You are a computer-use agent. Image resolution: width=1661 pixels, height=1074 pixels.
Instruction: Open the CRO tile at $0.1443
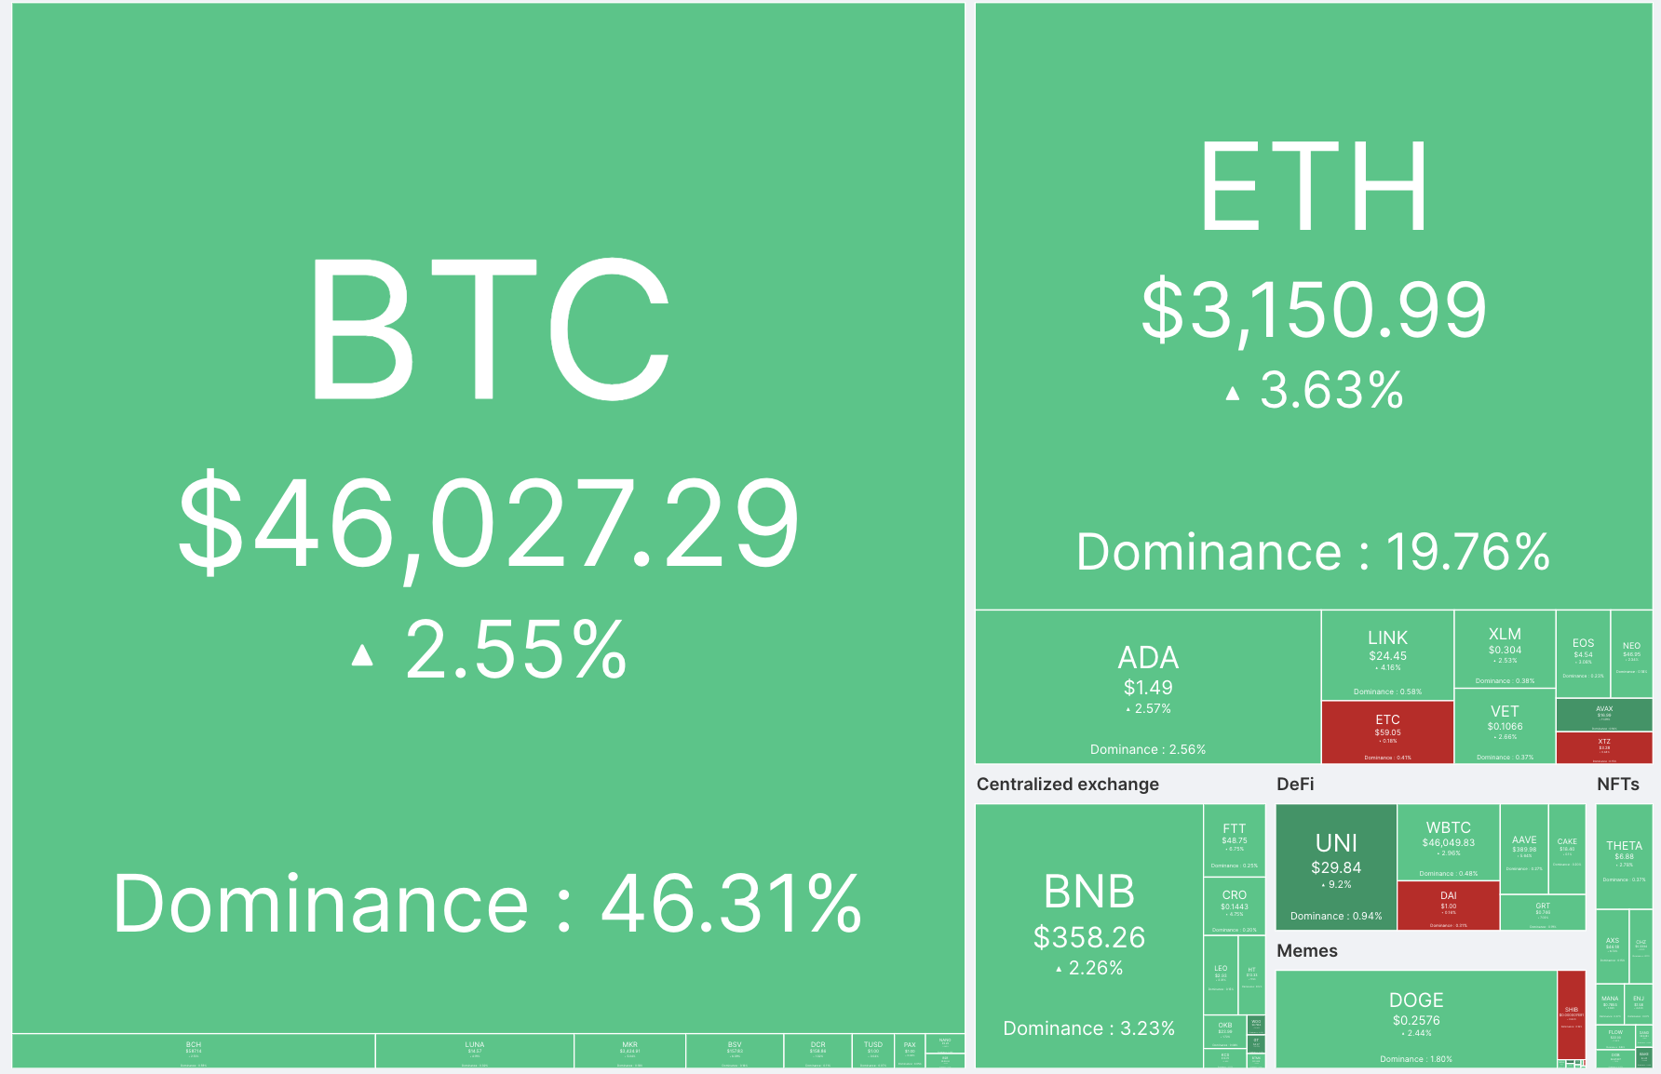point(1235,906)
